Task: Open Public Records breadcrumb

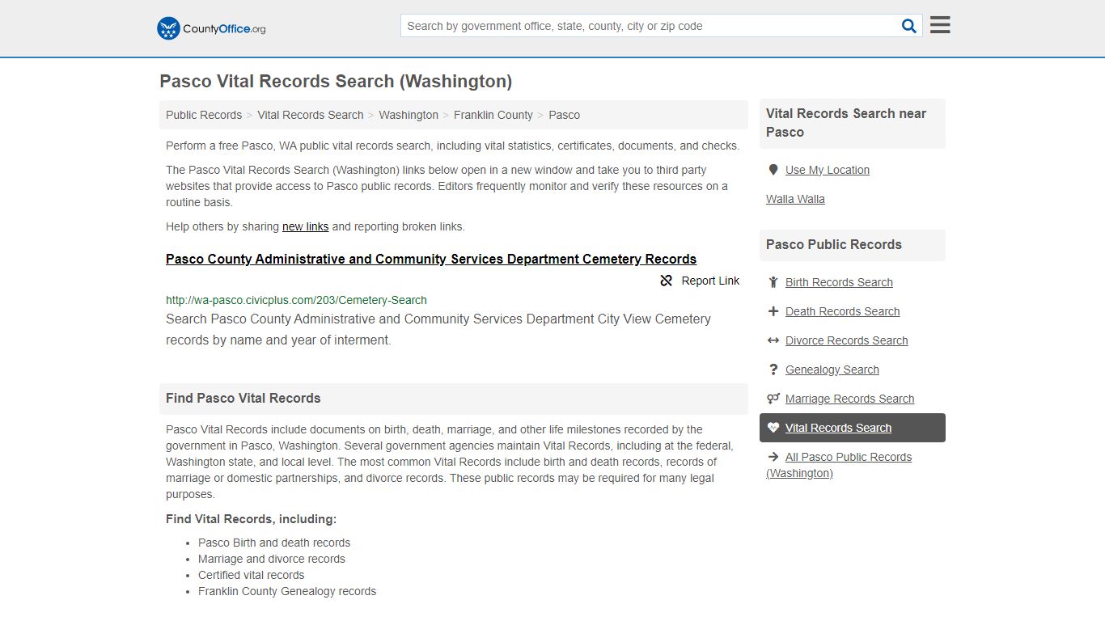Action: (204, 115)
